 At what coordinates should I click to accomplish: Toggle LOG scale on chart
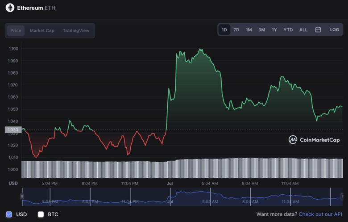click(x=335, y=30)
